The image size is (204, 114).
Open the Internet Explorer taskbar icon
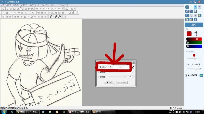[x=12, y=112]
